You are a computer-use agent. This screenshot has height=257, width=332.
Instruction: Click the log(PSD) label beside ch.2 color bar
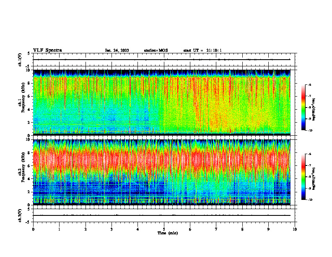point(314,179)
